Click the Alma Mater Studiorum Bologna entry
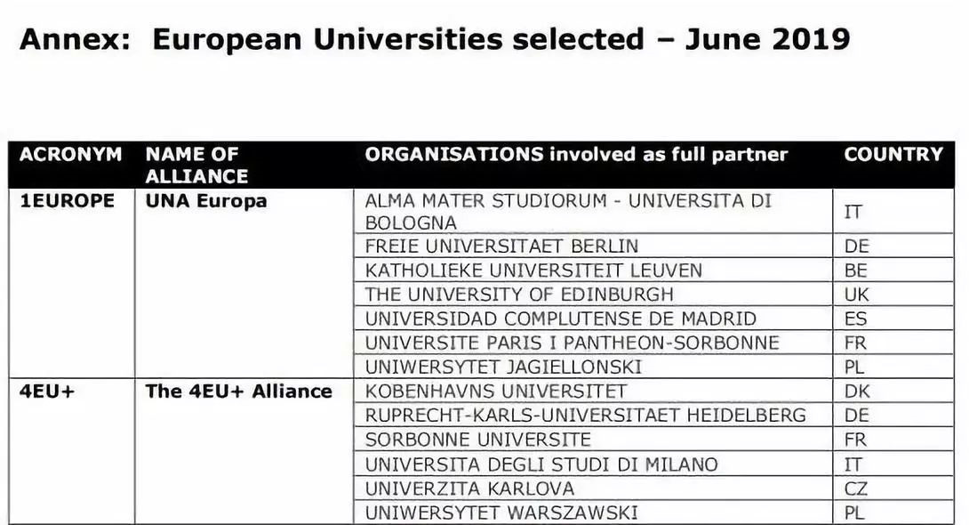Screen dimensions: 969x525 568,212
